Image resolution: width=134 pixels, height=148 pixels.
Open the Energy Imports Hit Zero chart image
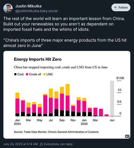[67, 95]
